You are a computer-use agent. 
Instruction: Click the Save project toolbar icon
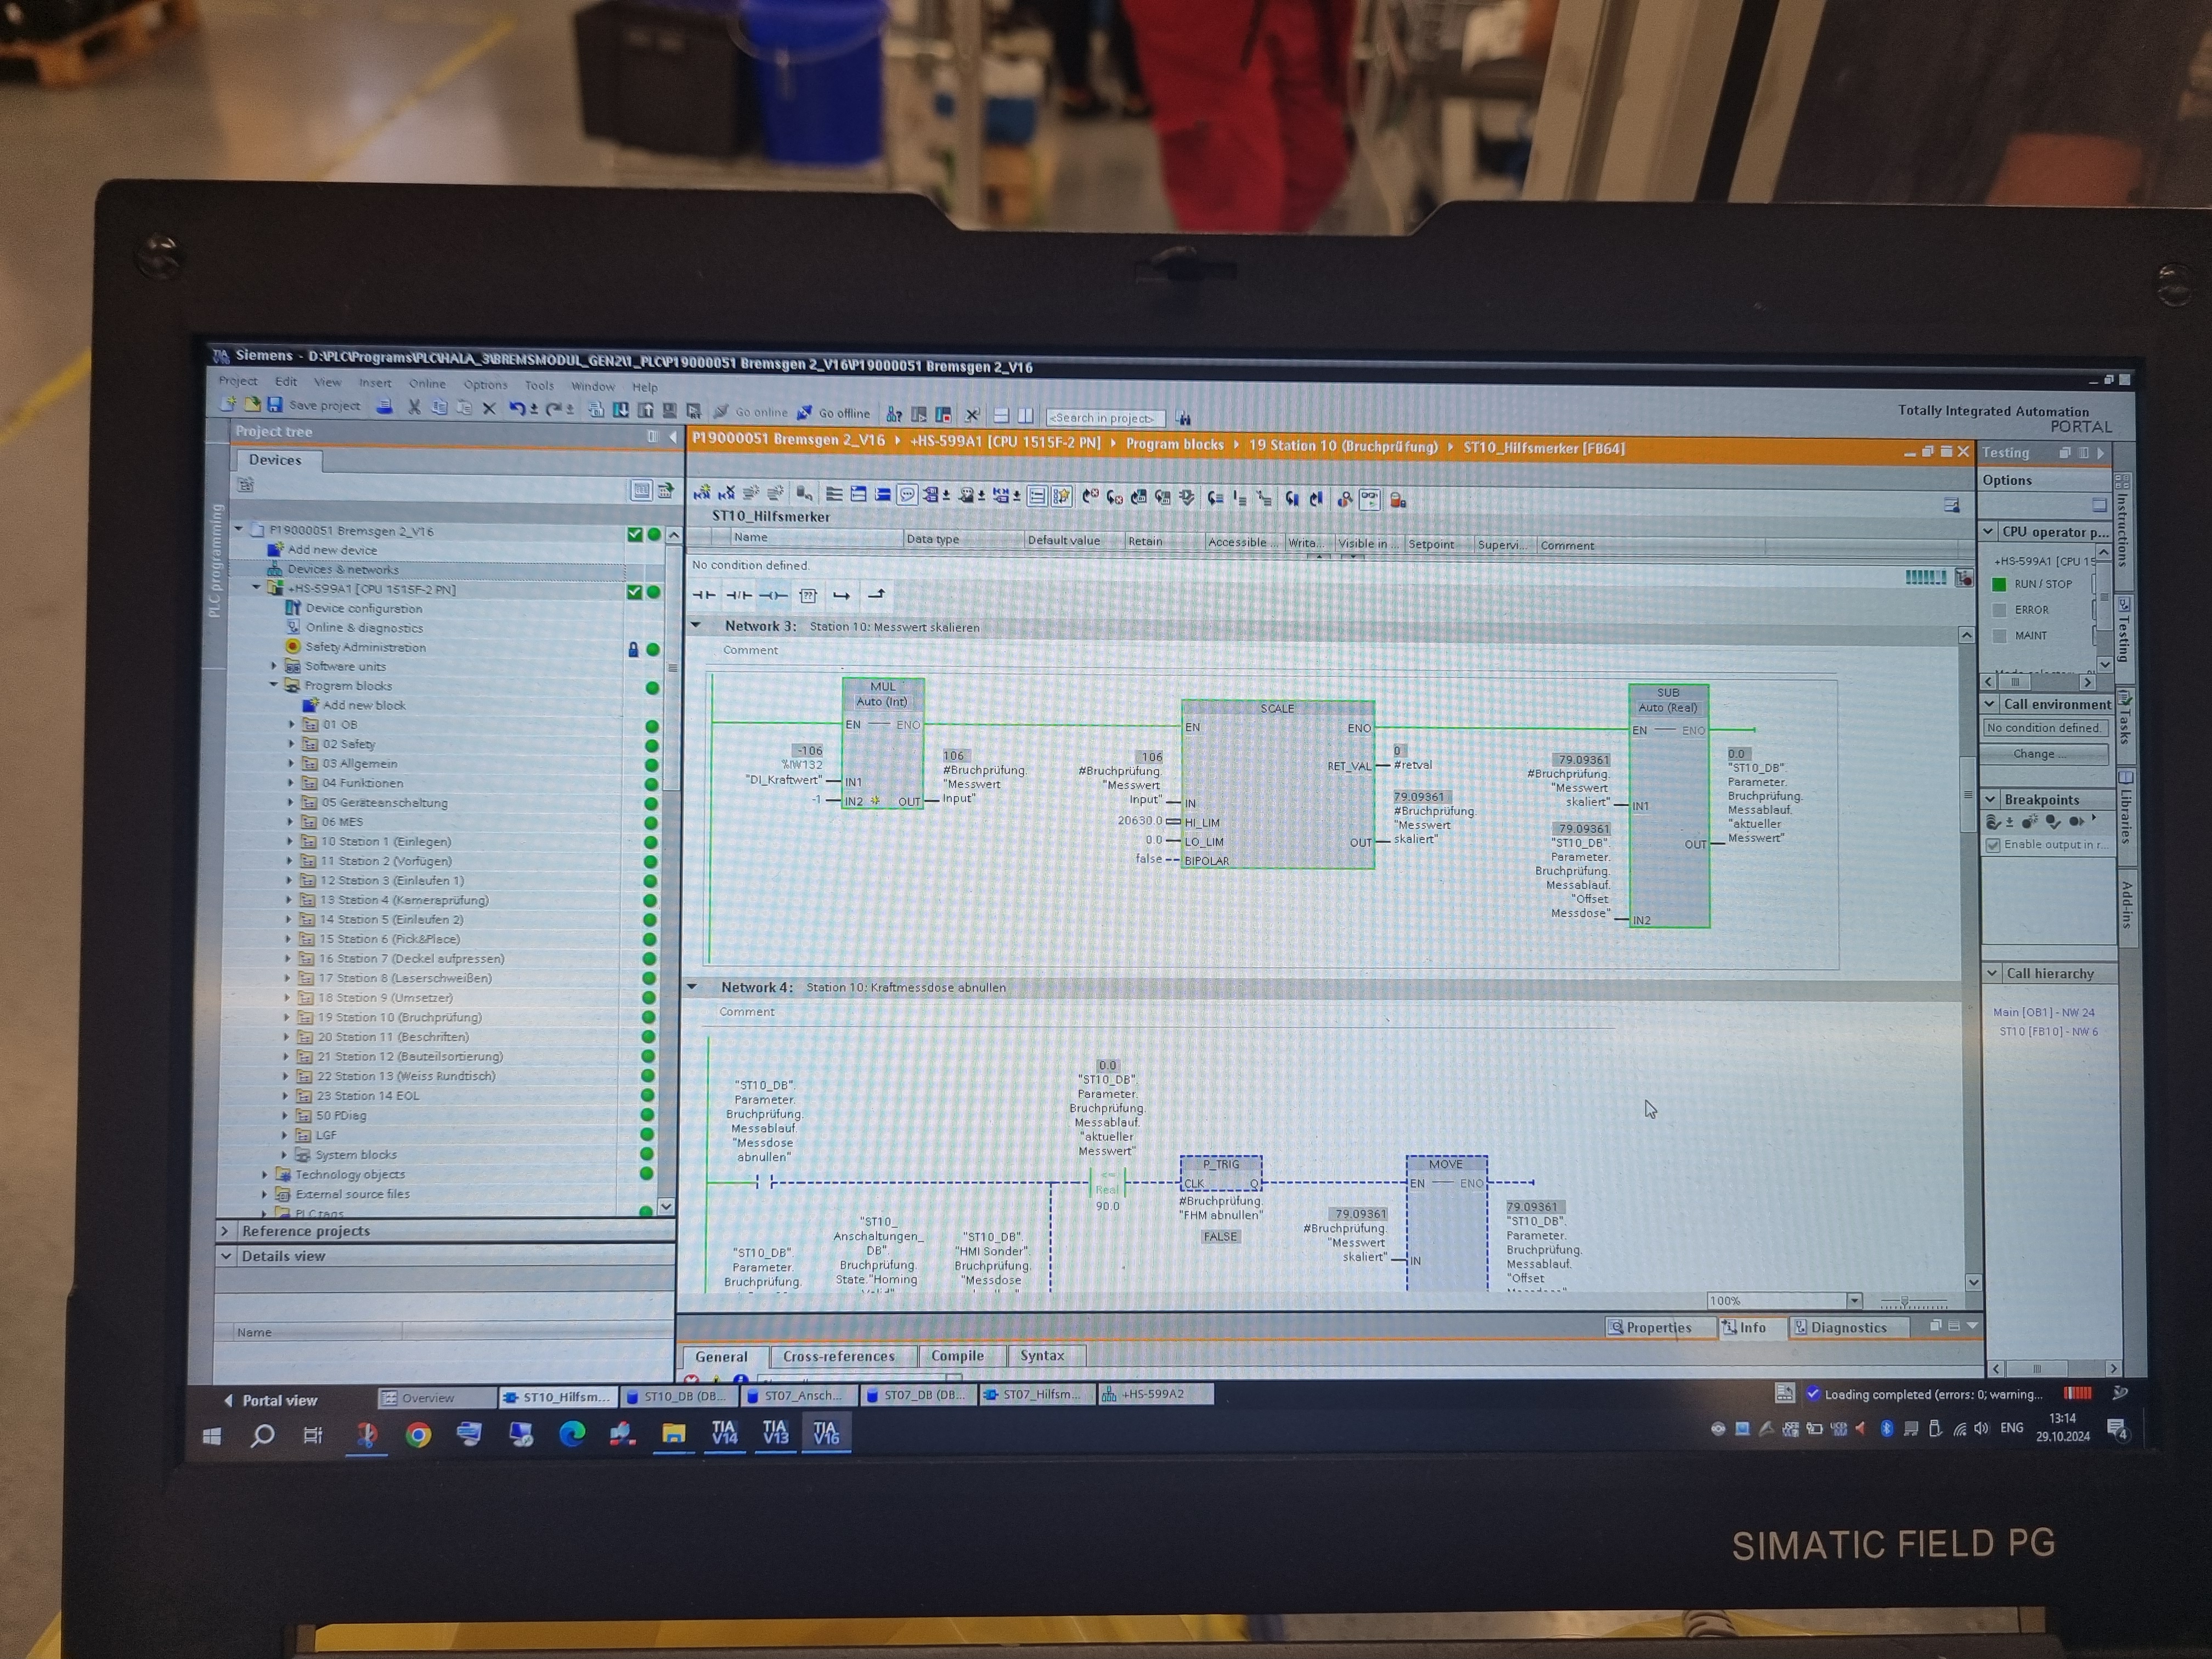click(x=275, y=405)
